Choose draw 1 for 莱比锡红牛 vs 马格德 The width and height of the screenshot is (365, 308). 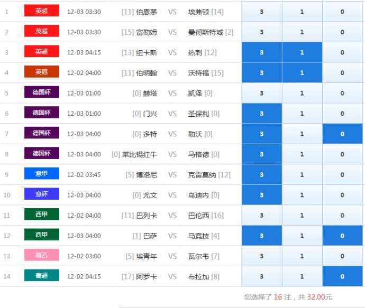[x=302, y=154]
